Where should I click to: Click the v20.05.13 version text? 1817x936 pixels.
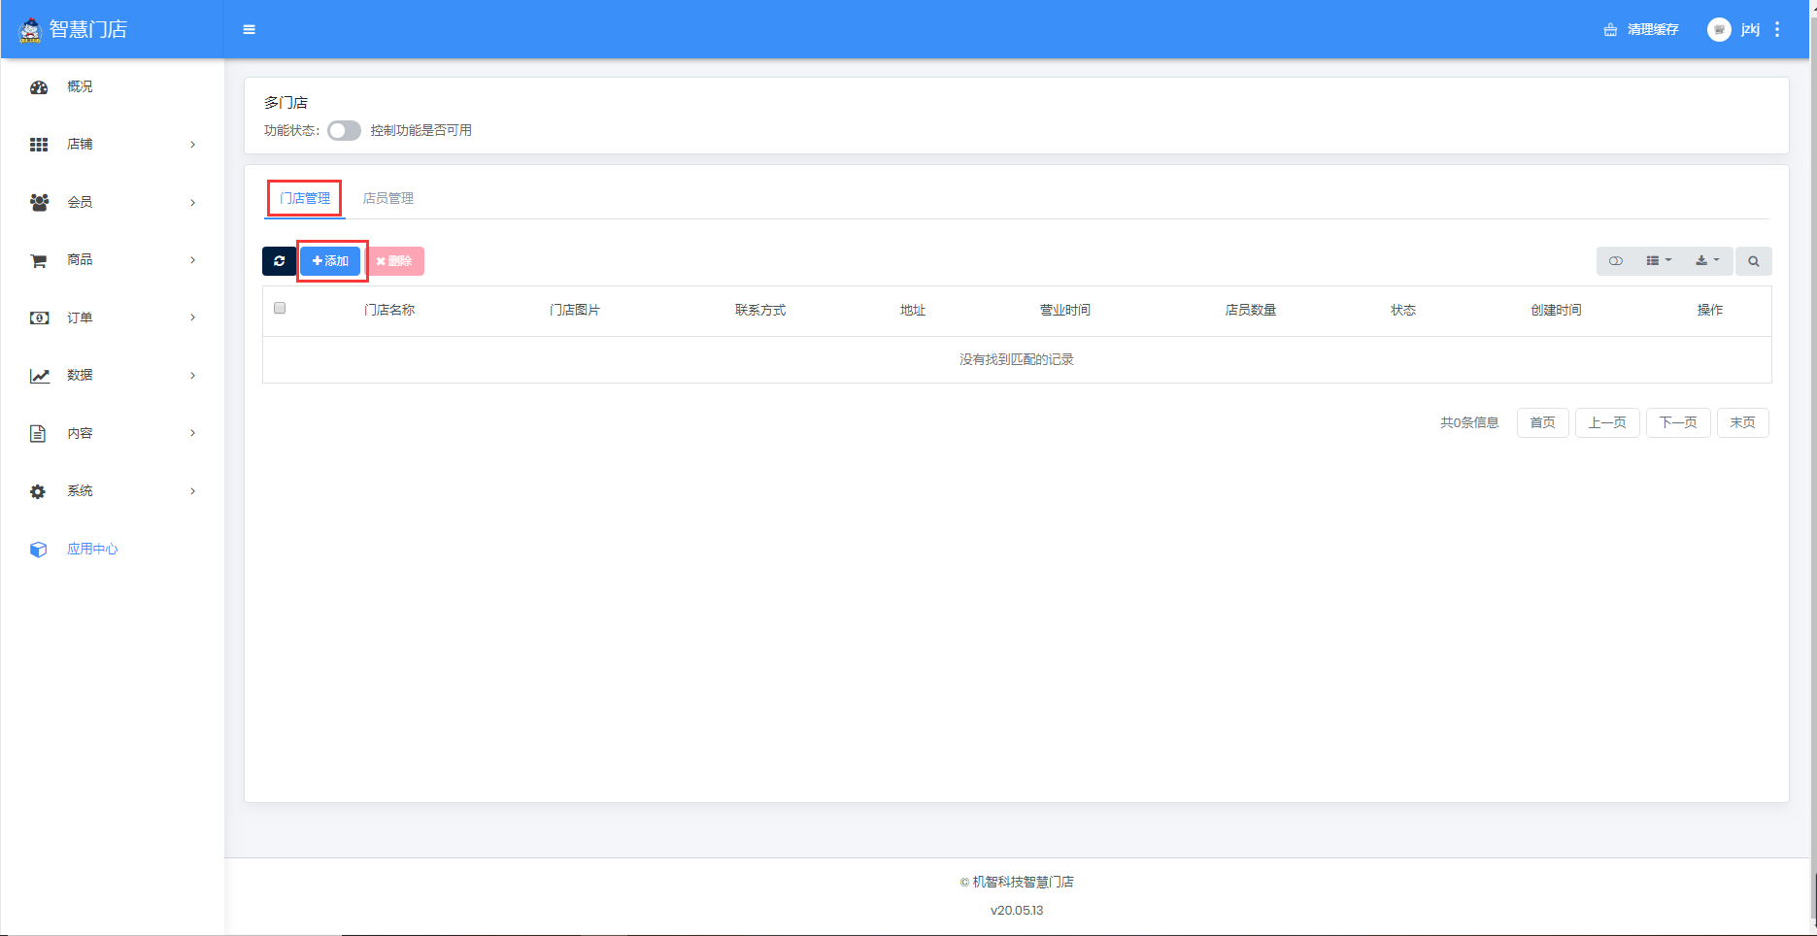[1017, 910]
